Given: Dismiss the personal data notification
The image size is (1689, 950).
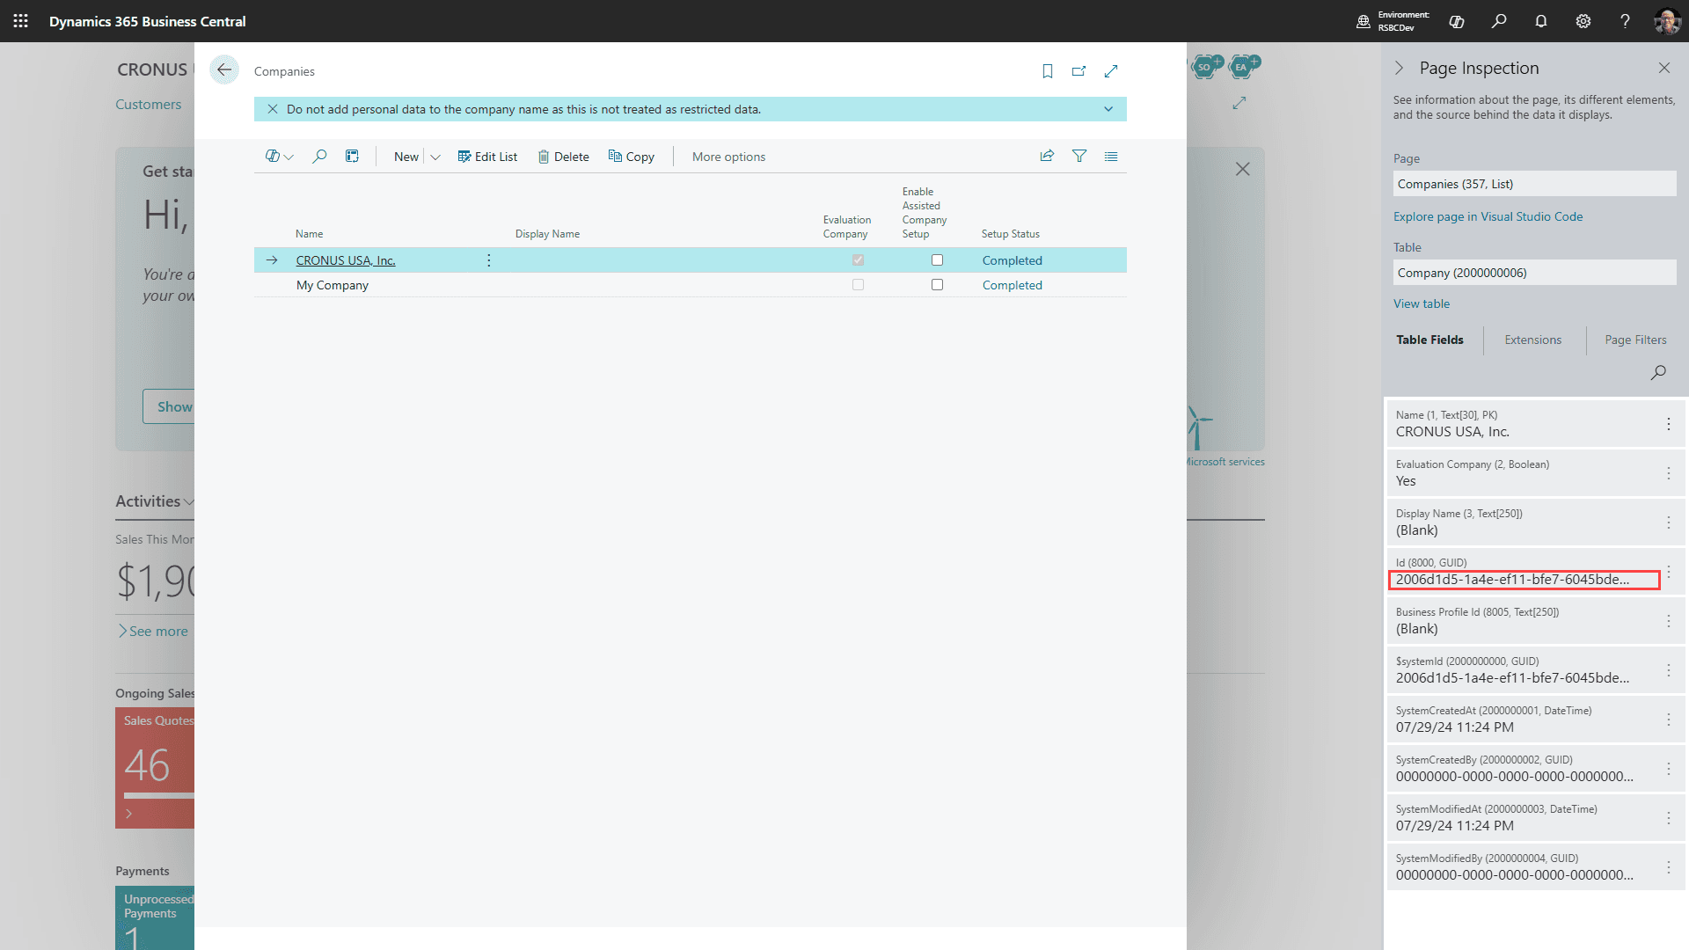Looking at the screenshot, I should (273, 109).
